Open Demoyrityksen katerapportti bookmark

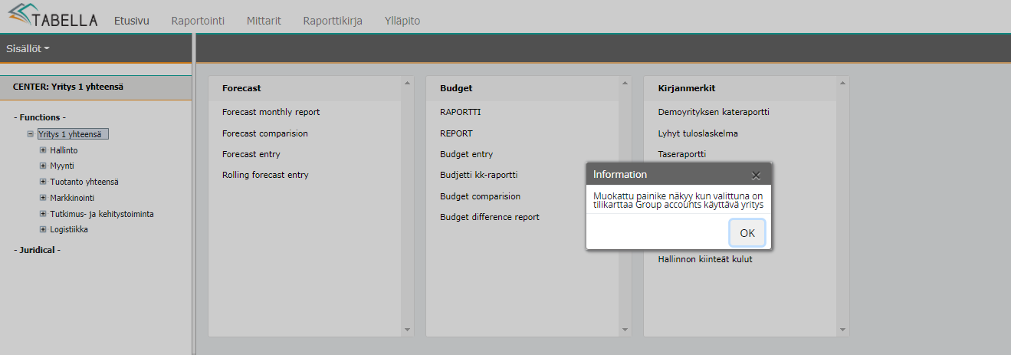(x=713, y=112)
